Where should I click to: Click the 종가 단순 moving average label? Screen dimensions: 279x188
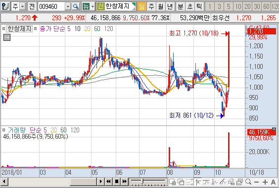52,29
